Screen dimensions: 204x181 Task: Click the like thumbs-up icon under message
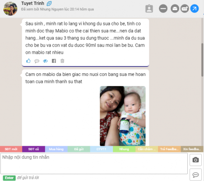[x=28, y=61]
